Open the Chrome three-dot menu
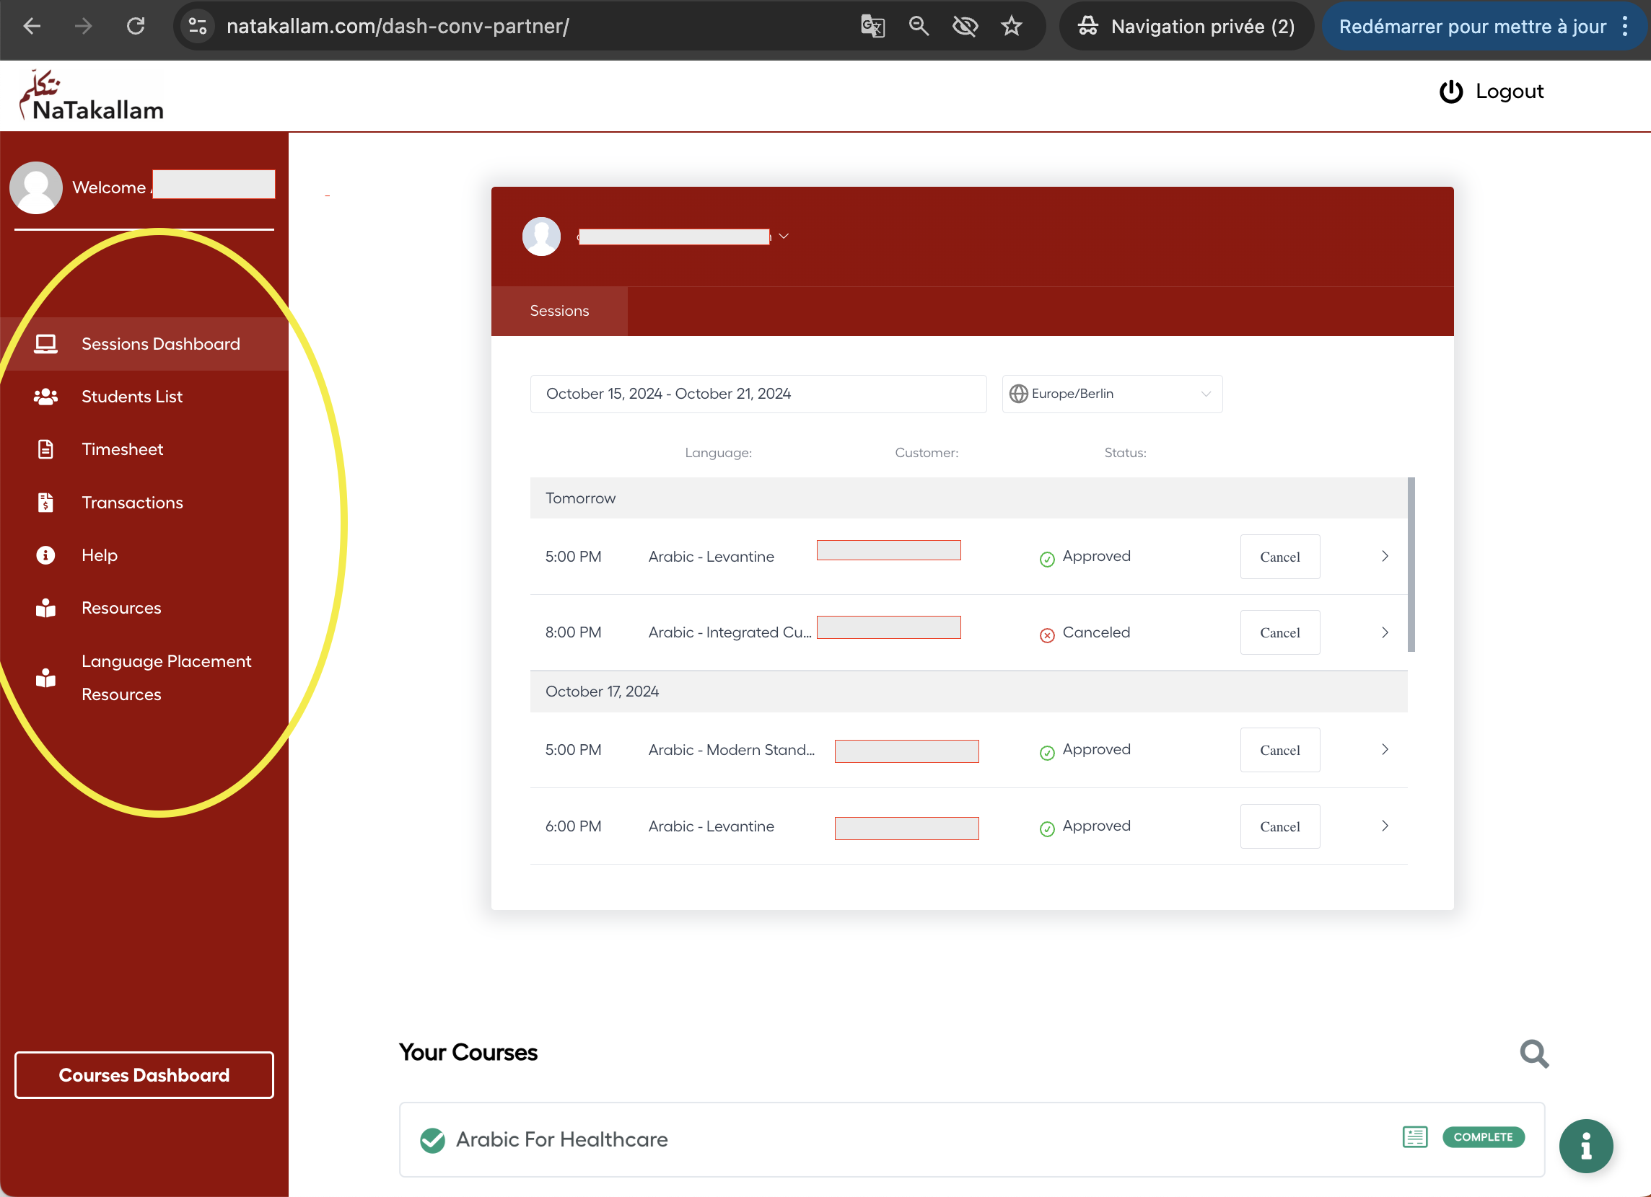 tap(1625, 26)
